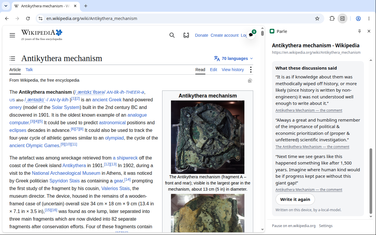Open the orrery article link
Viewport: 376px width, 235px height.
16,107
